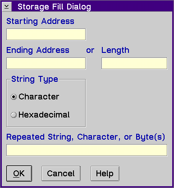Focus the Repeated String input field
Viewport: 174px width, 188px height.
(87, 150)
